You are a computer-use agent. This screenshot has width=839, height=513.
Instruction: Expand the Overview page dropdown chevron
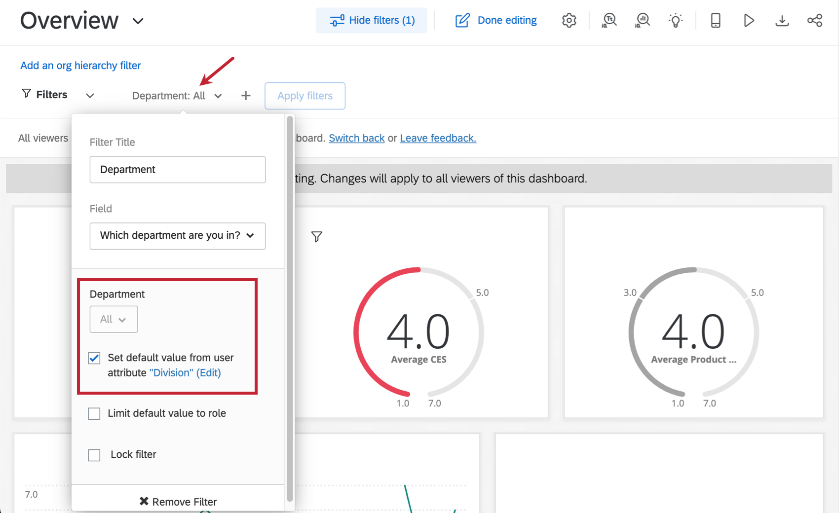click(x=138, y=21)
